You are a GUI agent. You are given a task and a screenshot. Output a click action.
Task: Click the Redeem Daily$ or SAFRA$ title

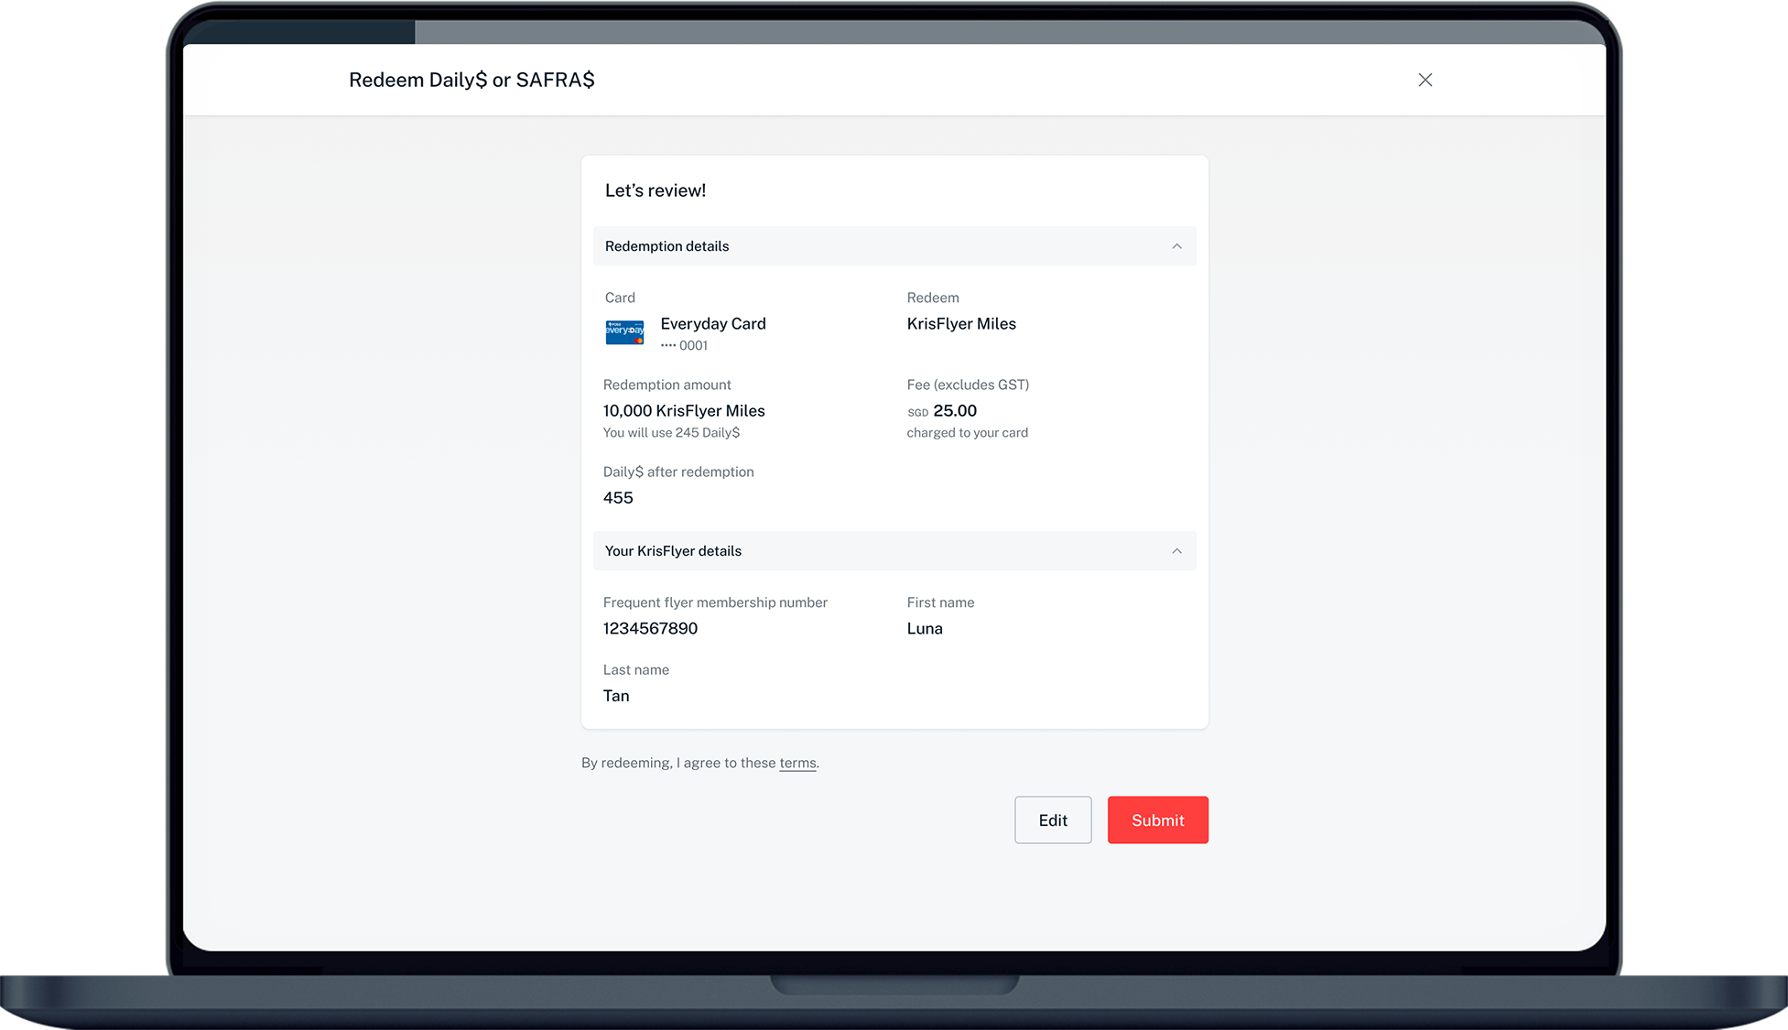[x=471, y=80]
